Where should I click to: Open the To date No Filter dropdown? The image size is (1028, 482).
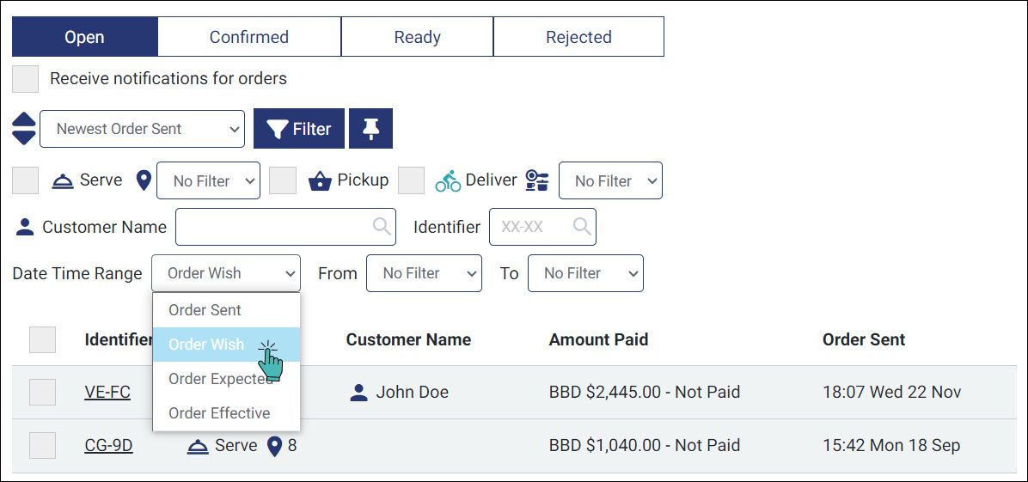pyautogui.click(x=585, y=273)
